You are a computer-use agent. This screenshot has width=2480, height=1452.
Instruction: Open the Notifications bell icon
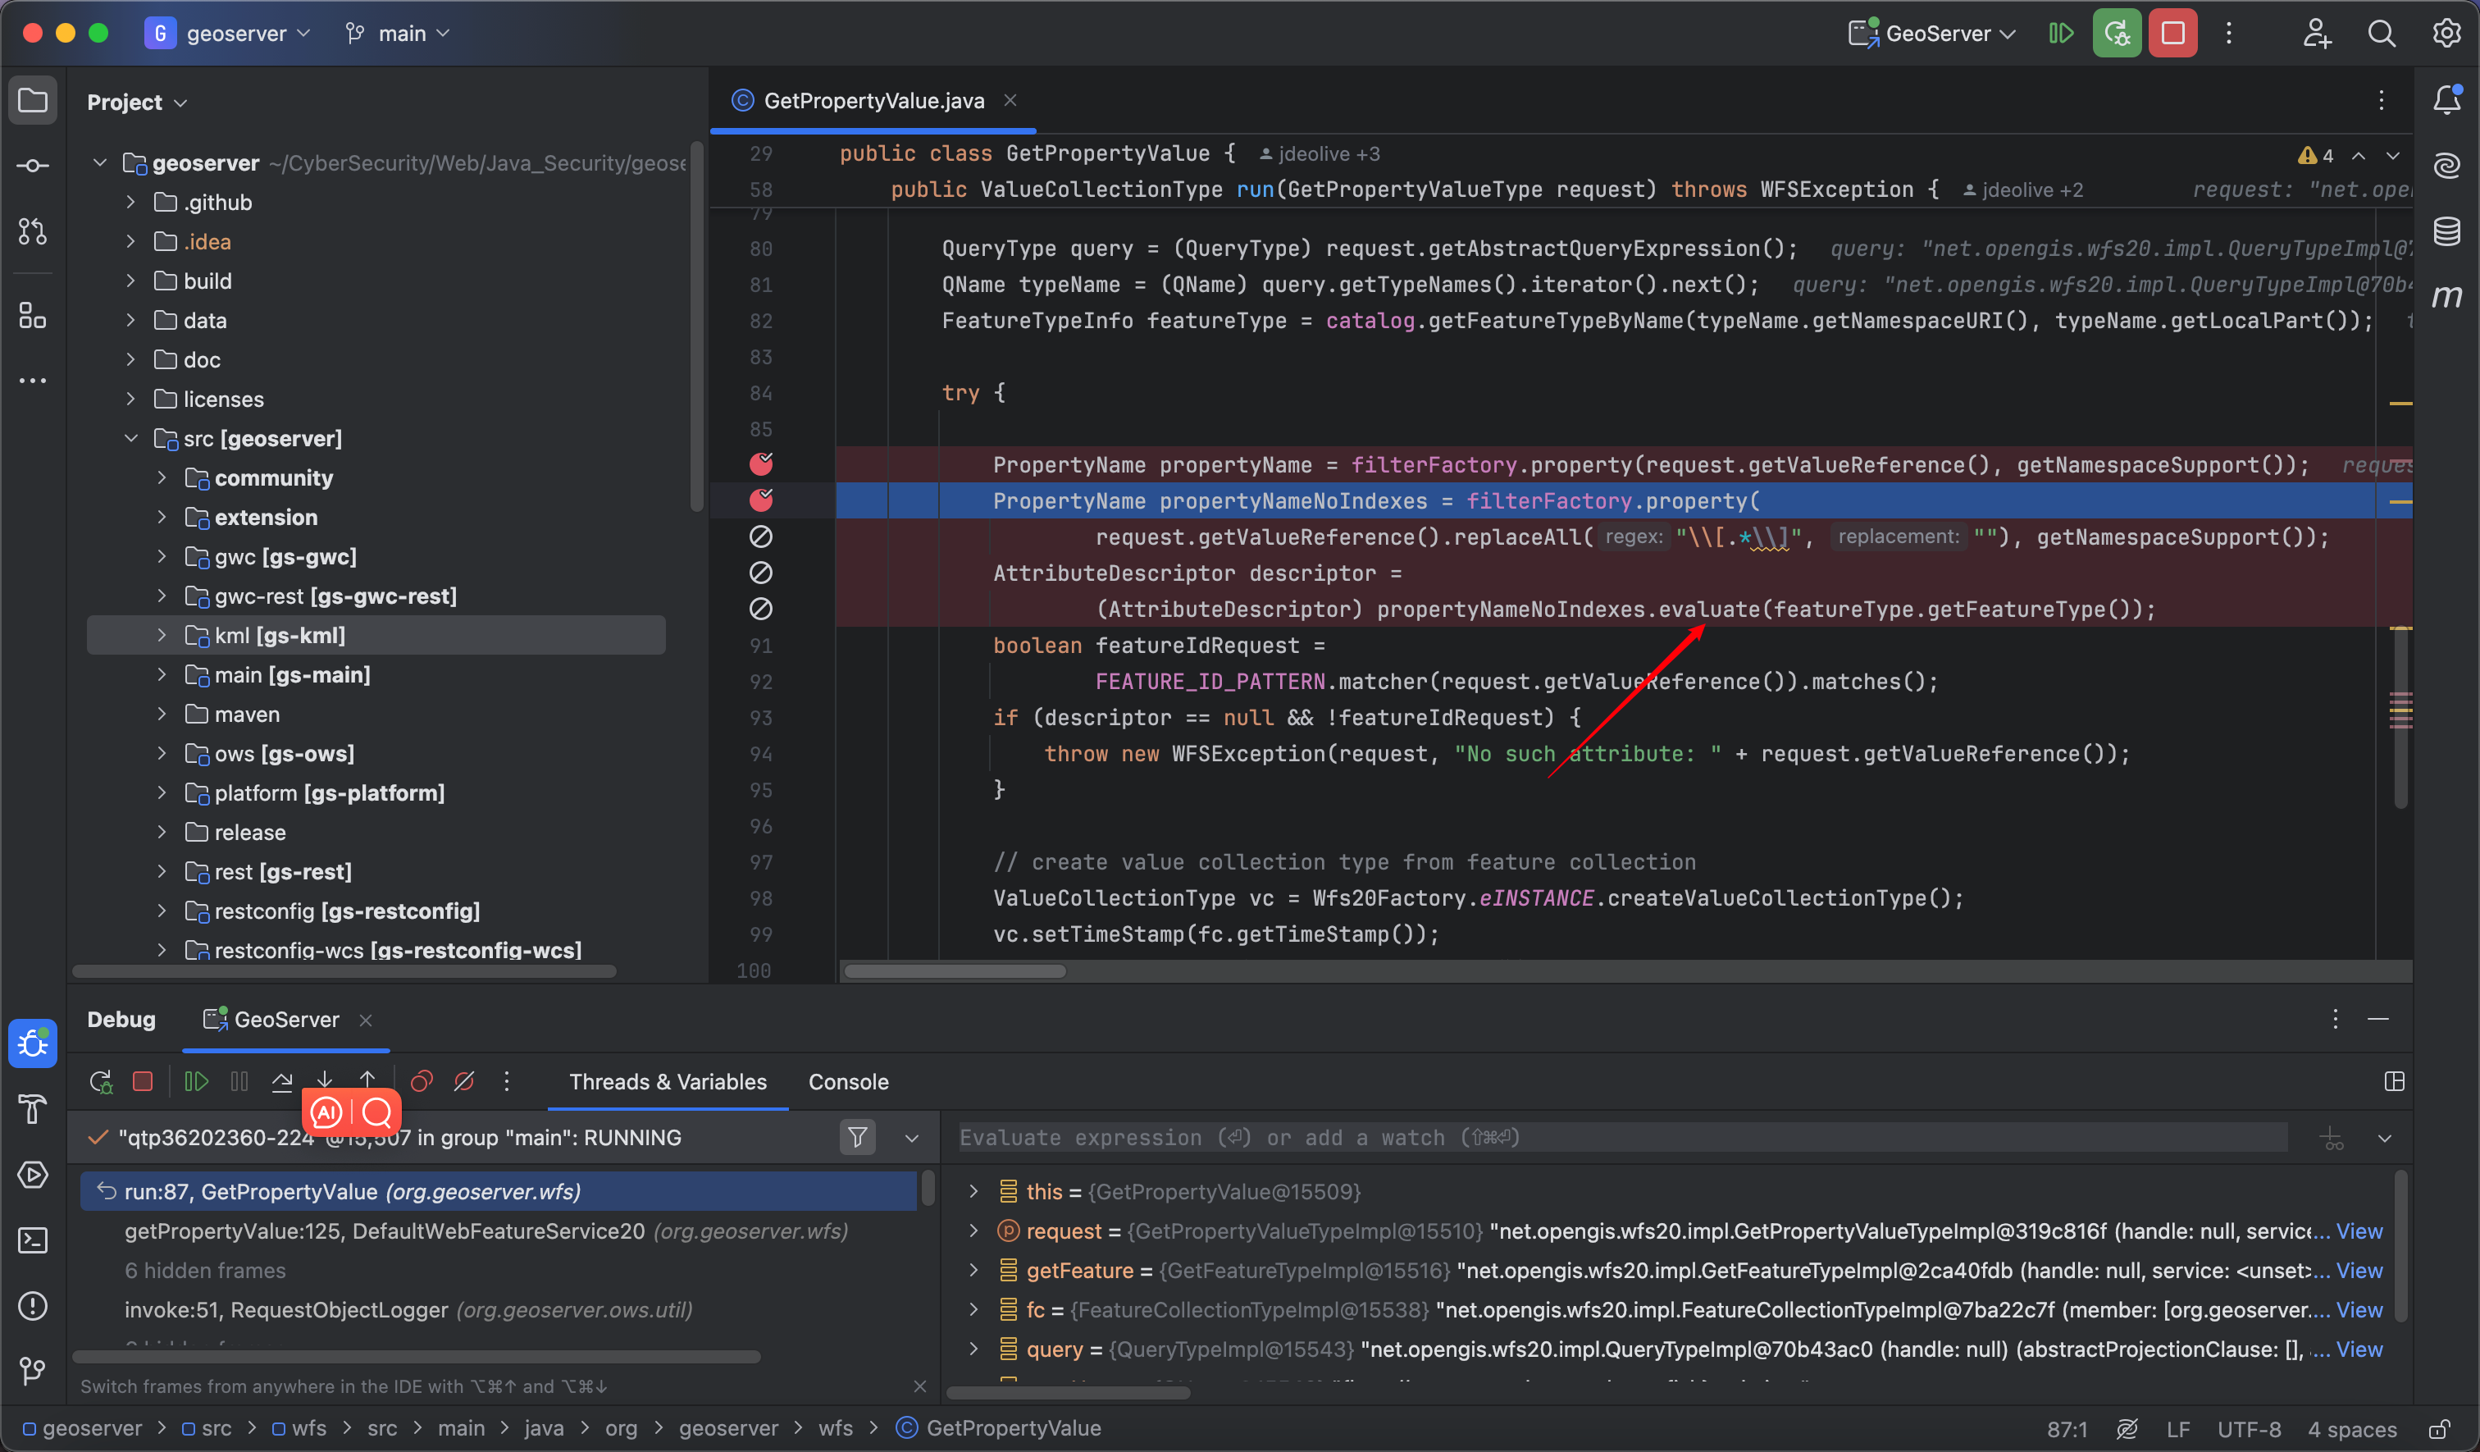pos(2446,99)
